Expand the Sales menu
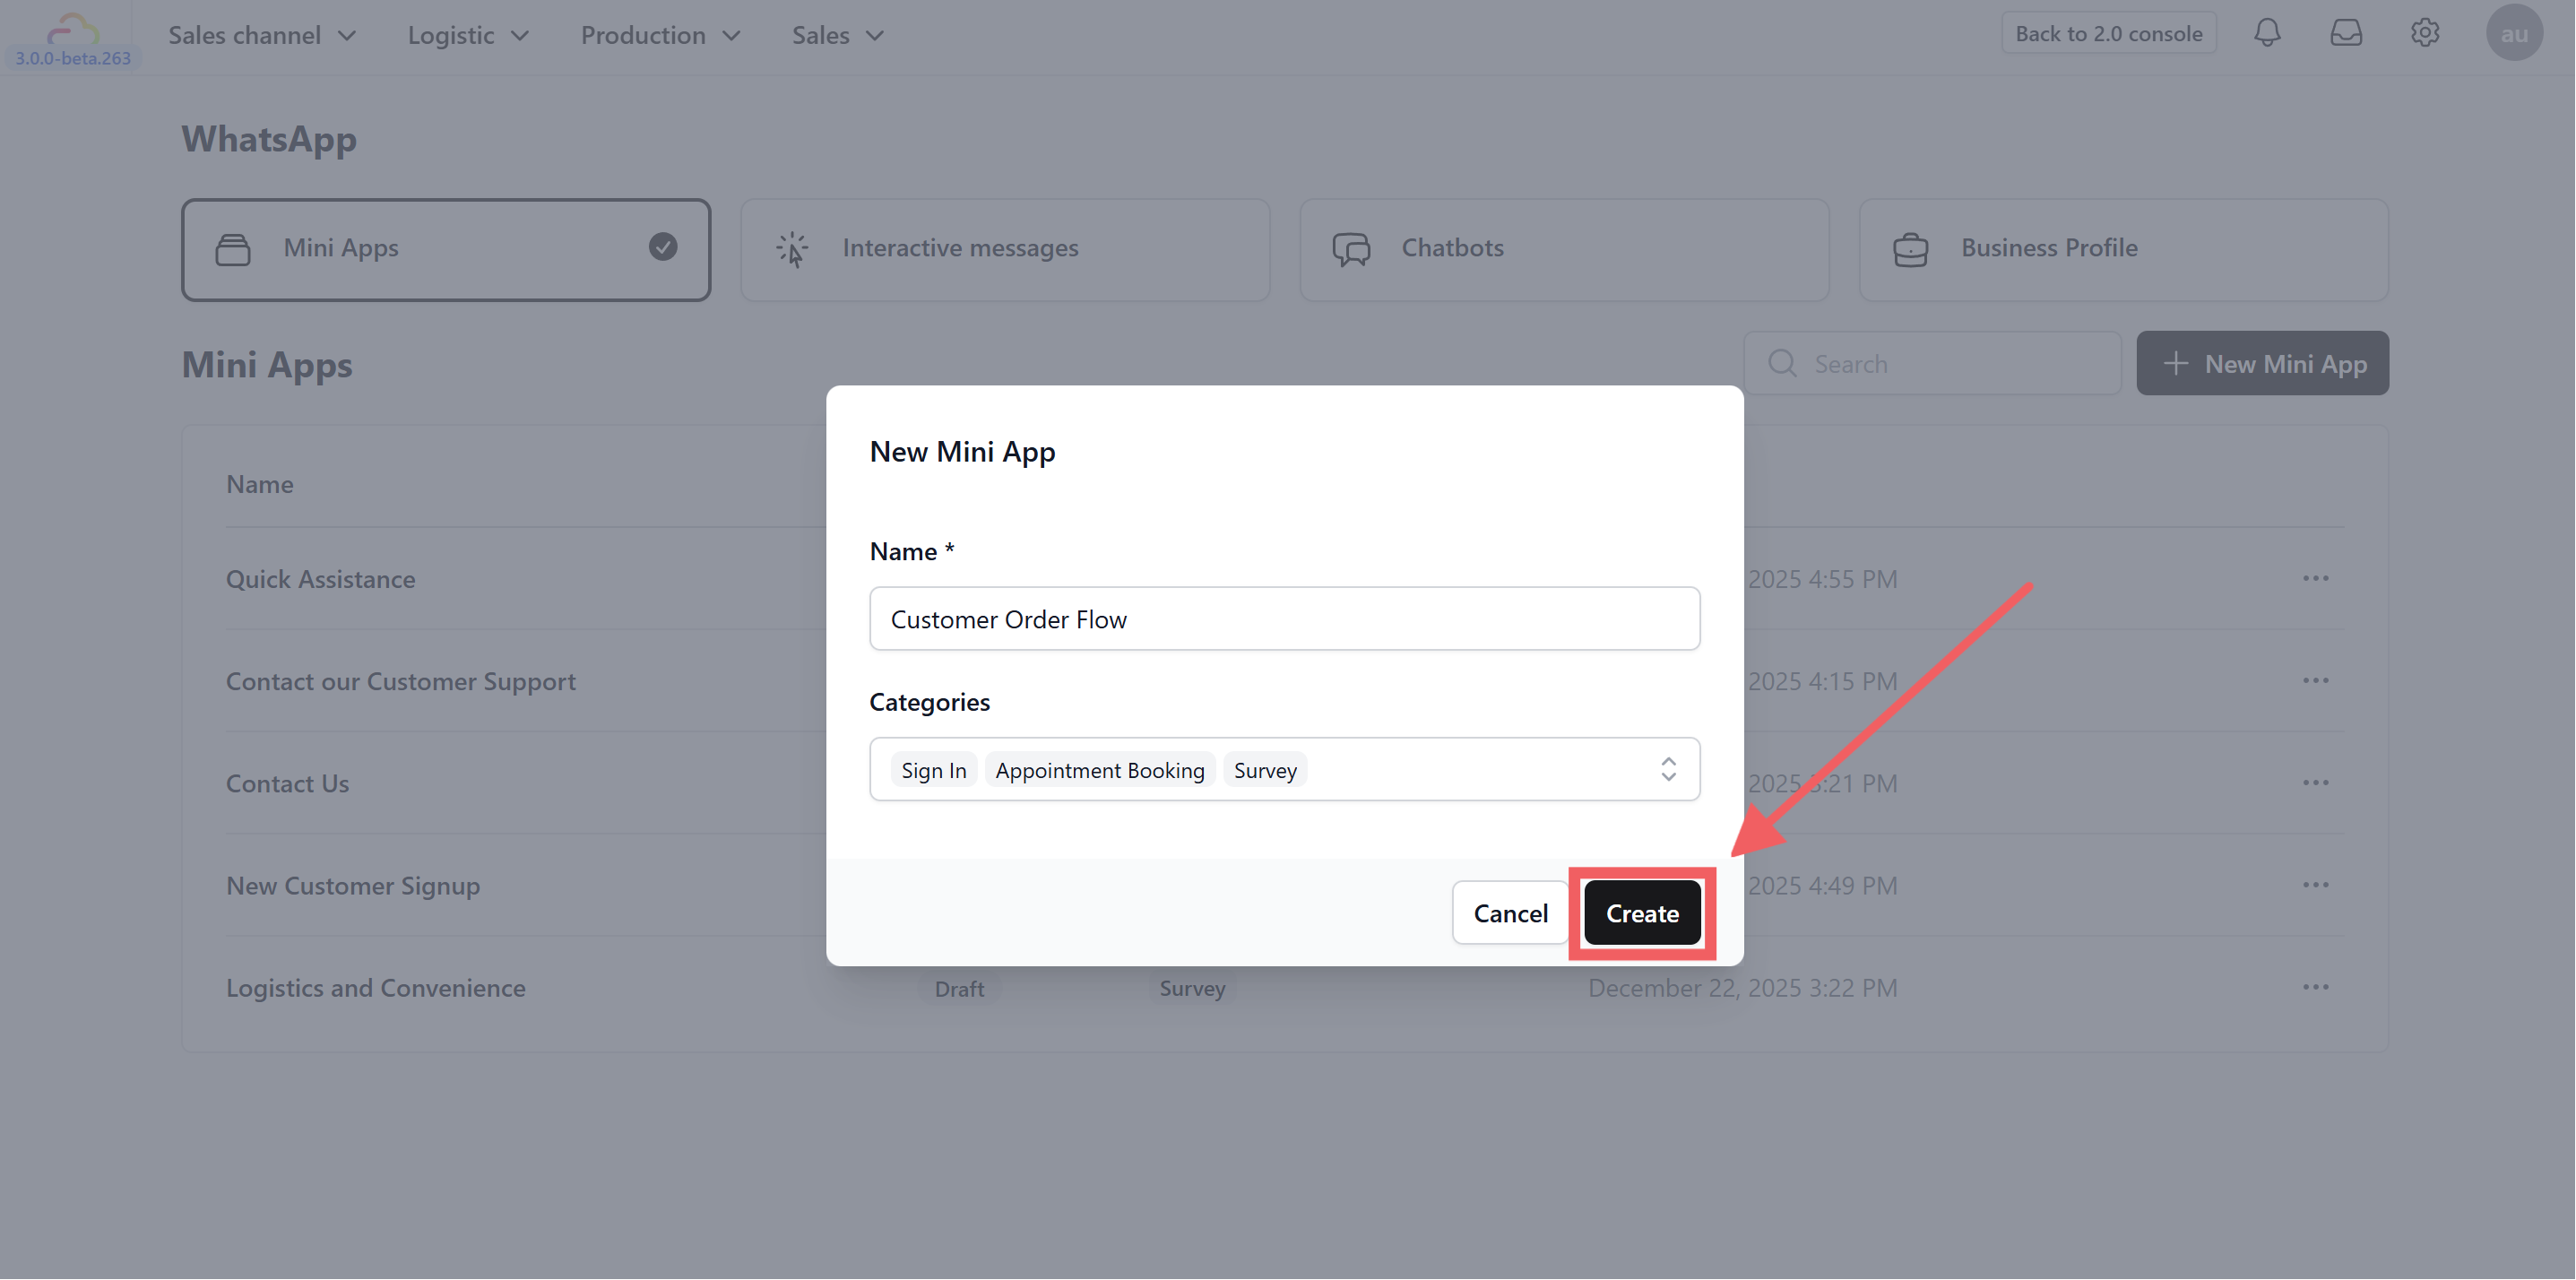 tap(838, 35)
